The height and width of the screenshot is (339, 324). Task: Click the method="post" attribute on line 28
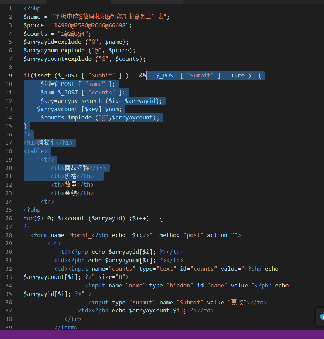click(x=182, y=235)
